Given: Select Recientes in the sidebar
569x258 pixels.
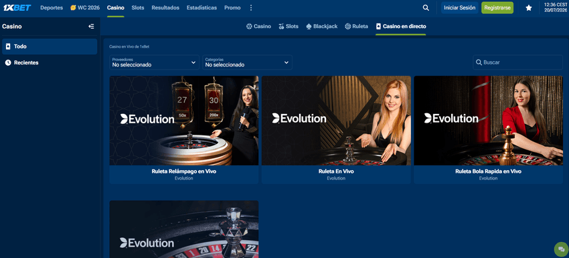Looking at the screenshot, I should tap(50, 63).
